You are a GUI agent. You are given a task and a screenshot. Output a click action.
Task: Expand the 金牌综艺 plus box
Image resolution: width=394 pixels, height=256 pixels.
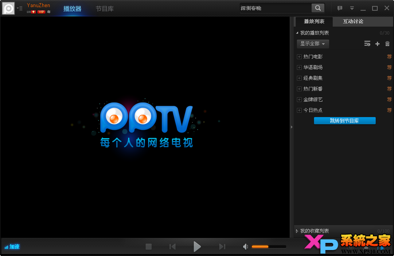pos(299,100)
